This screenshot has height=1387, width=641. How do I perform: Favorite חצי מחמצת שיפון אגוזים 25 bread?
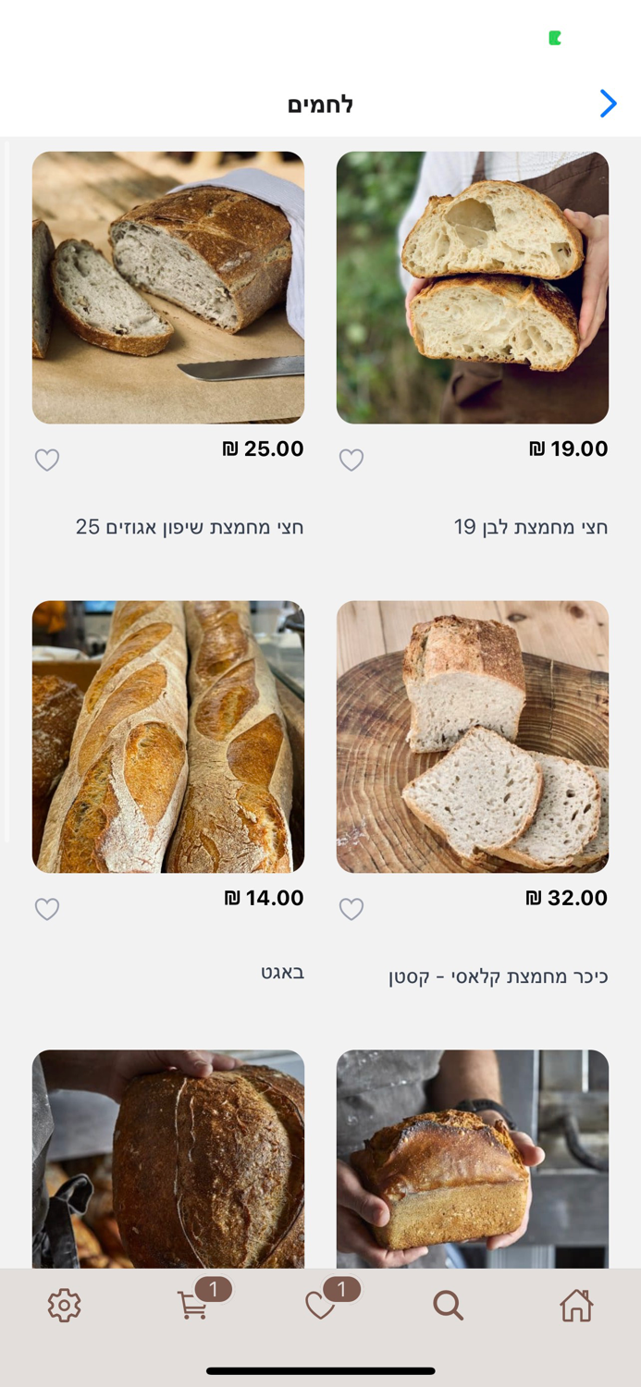click(x=46, y=460)
